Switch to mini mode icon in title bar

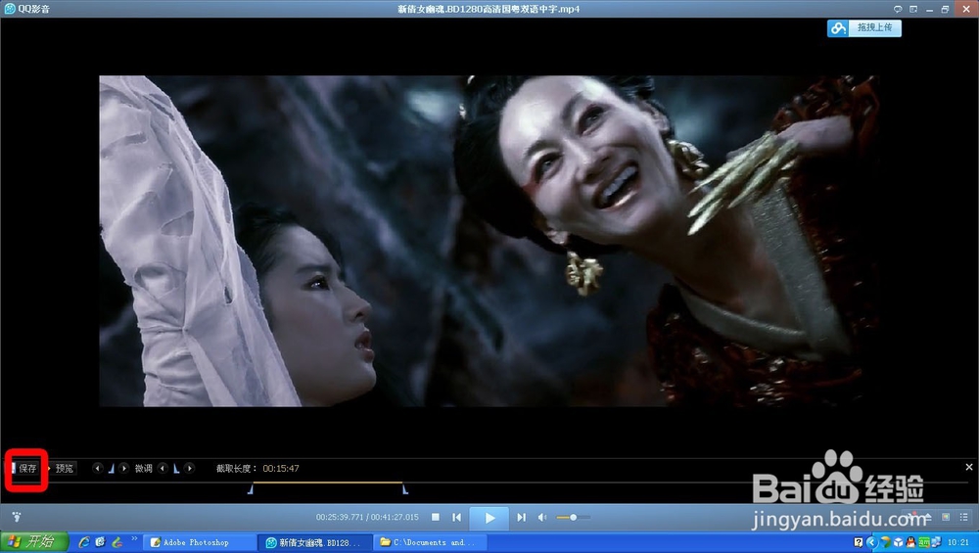click(x=913, y=9)
